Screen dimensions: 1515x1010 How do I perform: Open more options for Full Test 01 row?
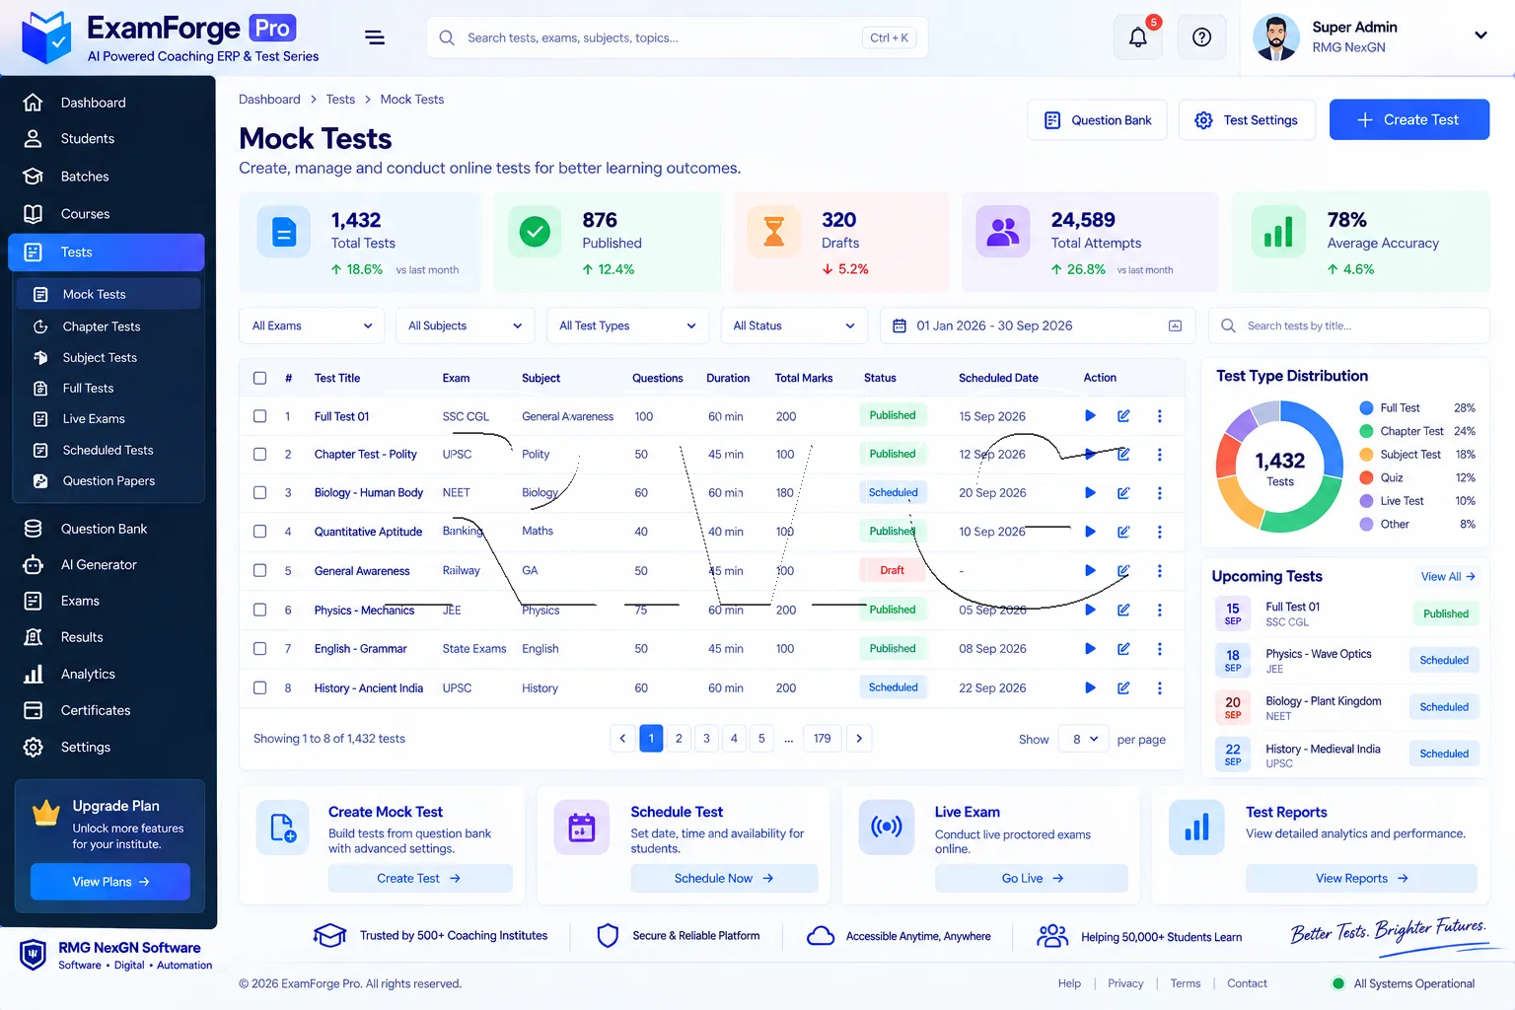click(x=1160, y=416)
